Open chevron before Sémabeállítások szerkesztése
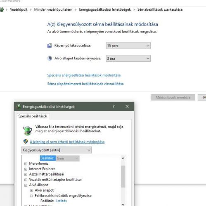The image size is (206, 206). 134,9
